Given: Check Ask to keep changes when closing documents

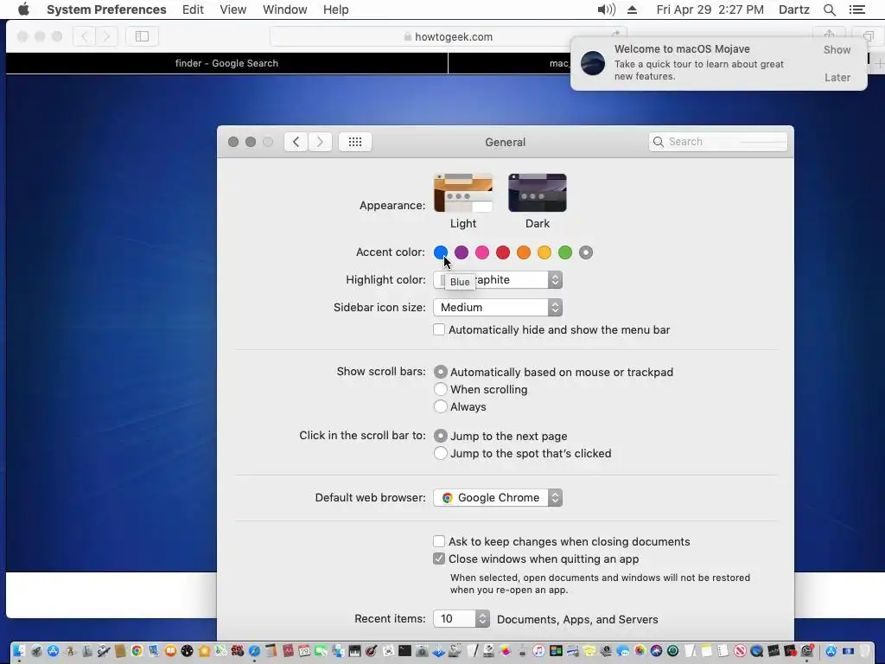Looking at the screenshot, I should pos(438,541).
